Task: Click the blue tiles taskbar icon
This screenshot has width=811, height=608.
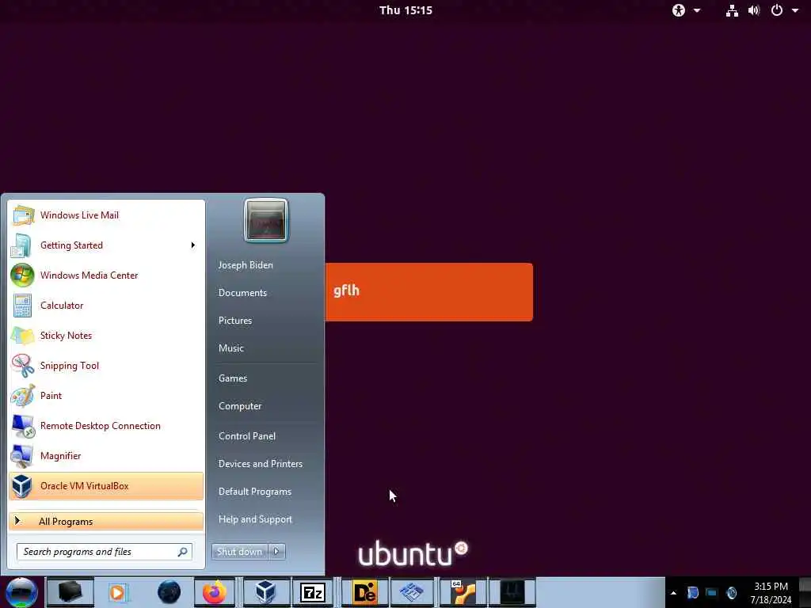Action: point(412,592)
